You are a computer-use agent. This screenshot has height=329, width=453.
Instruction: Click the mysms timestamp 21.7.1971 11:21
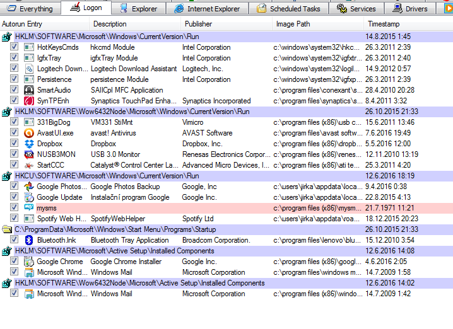point(390,208)
